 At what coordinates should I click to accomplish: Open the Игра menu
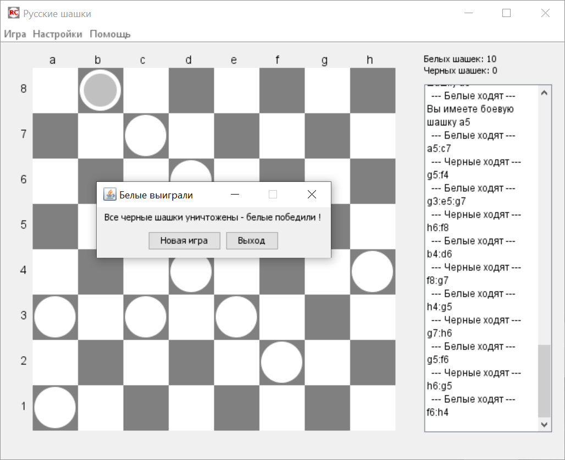15,34
